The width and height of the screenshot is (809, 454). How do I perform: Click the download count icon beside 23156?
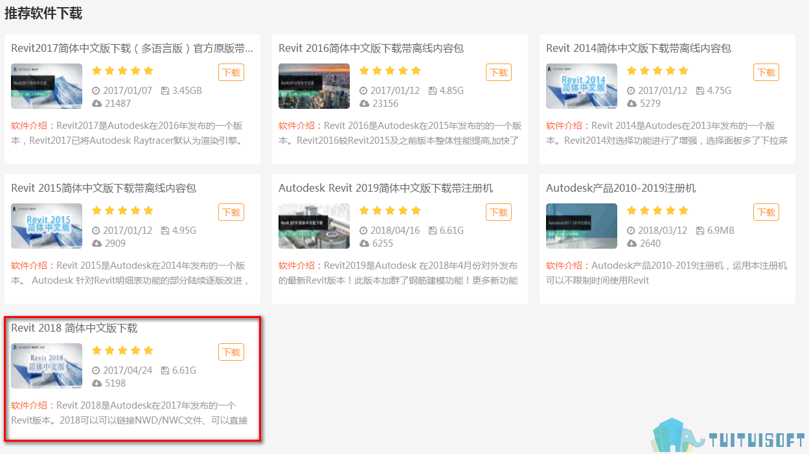(x=365, y=104)
